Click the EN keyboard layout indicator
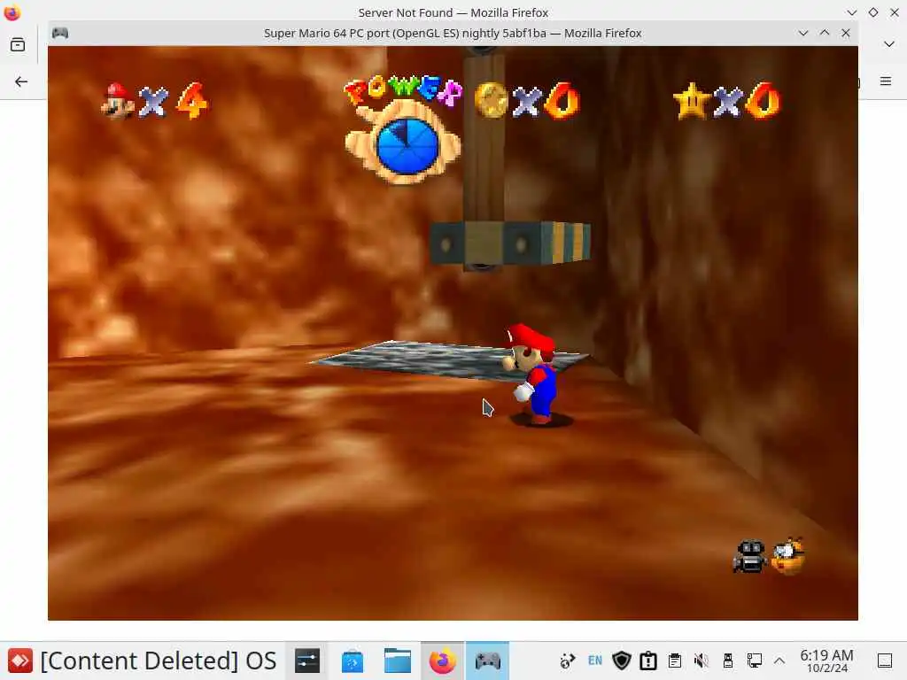The image size is (907, 680). (594, 661)
